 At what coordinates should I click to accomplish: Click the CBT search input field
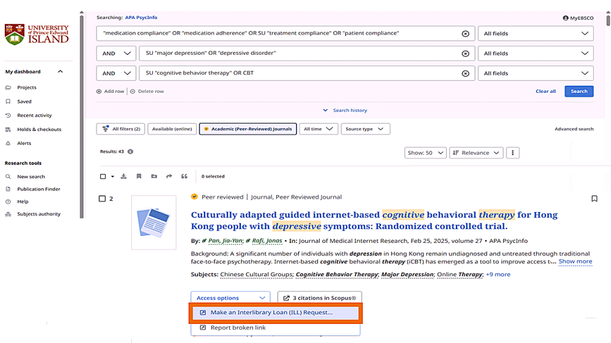tap(298, 73)
